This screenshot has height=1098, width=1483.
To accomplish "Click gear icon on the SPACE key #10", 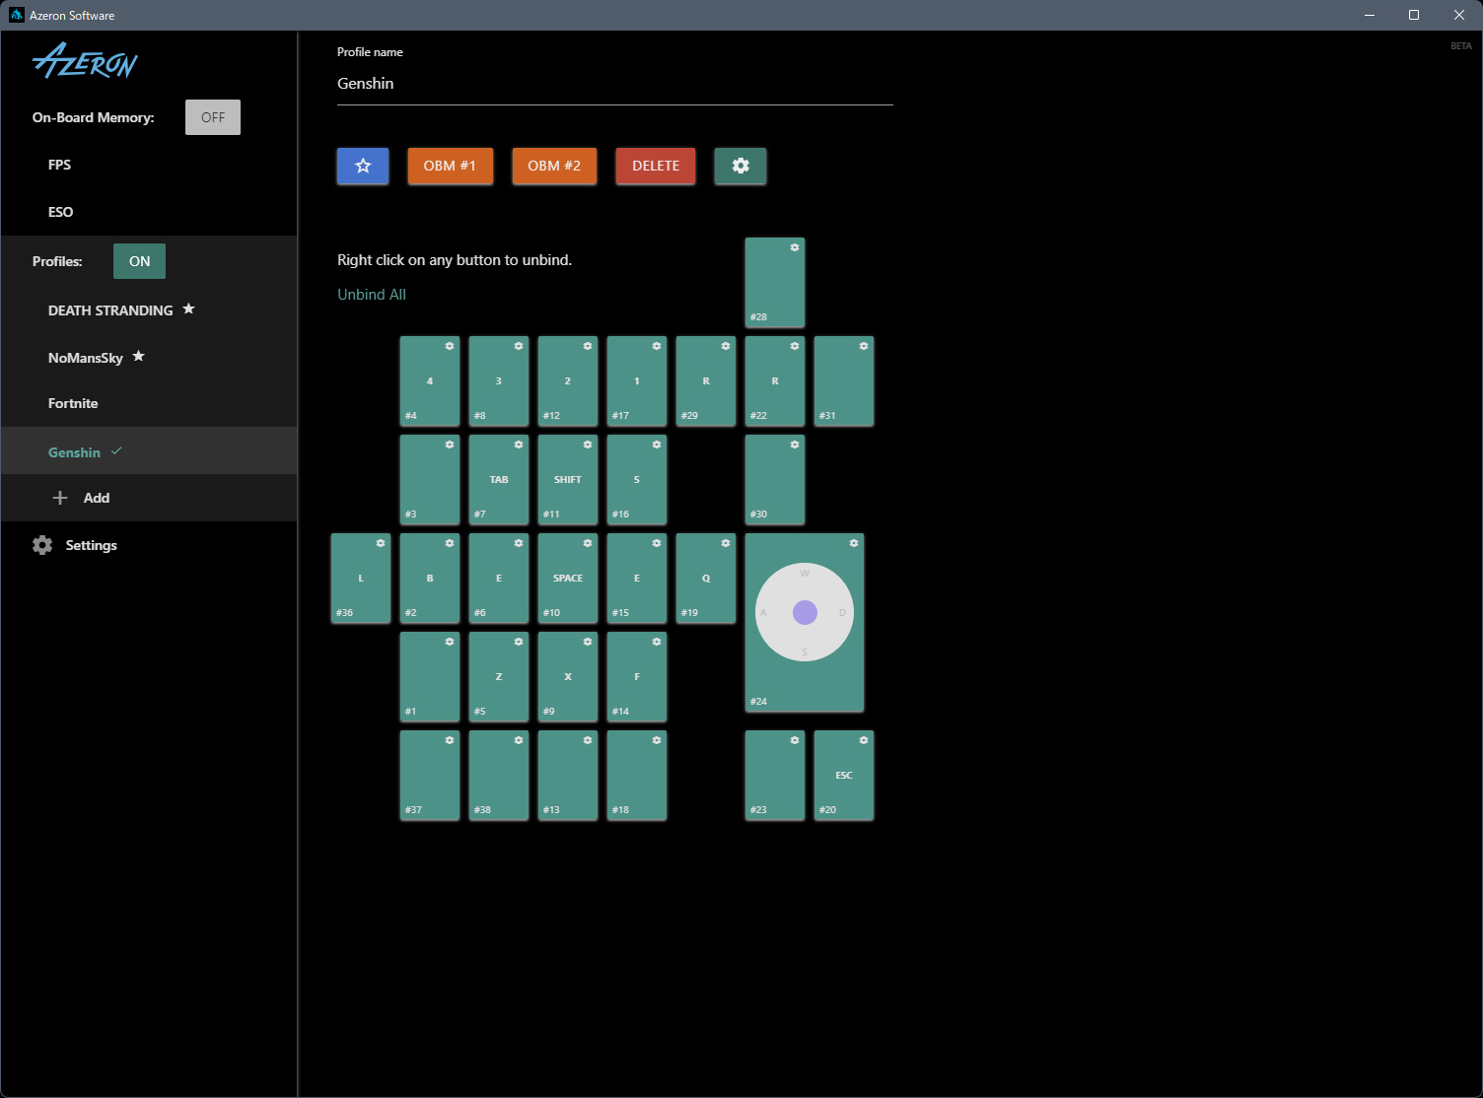I will tap(588, 543).
